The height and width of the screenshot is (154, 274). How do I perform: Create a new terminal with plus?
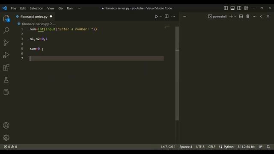pyautogui.click(x=231, y=16)
